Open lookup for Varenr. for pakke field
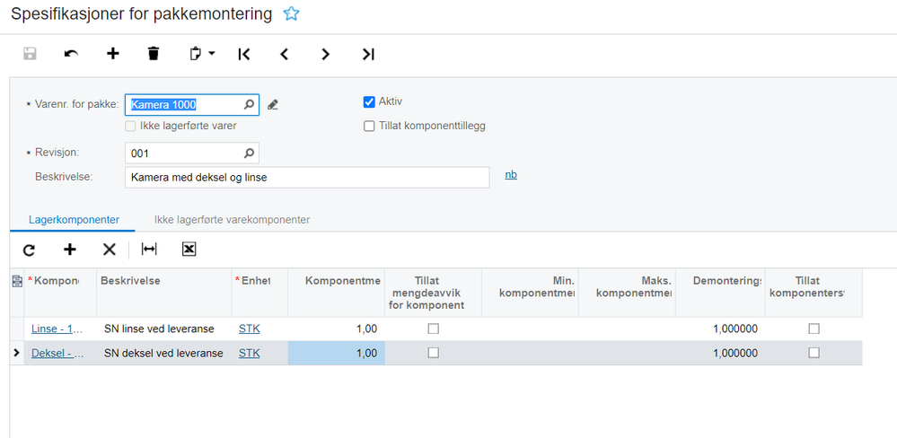 249,105
